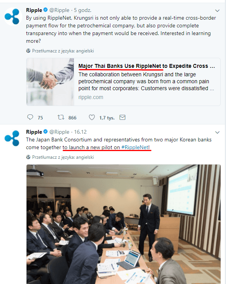Viewport: 226px width, 284px height.
Task: Click the verified badge on second tweet
Action: (x=45, y=132)
